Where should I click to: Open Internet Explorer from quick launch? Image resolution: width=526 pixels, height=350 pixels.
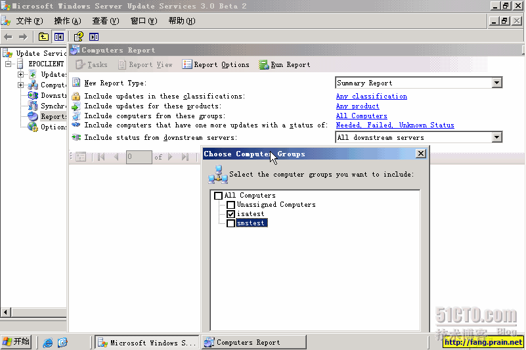(48, 343)
